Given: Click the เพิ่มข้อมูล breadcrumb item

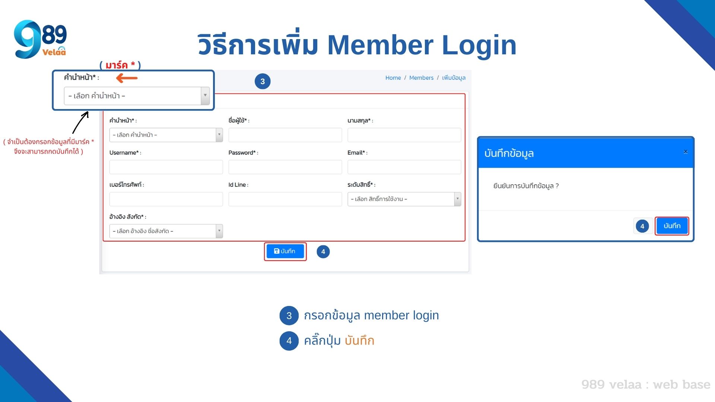Looking at the screenshot, I should coord(454,77).
